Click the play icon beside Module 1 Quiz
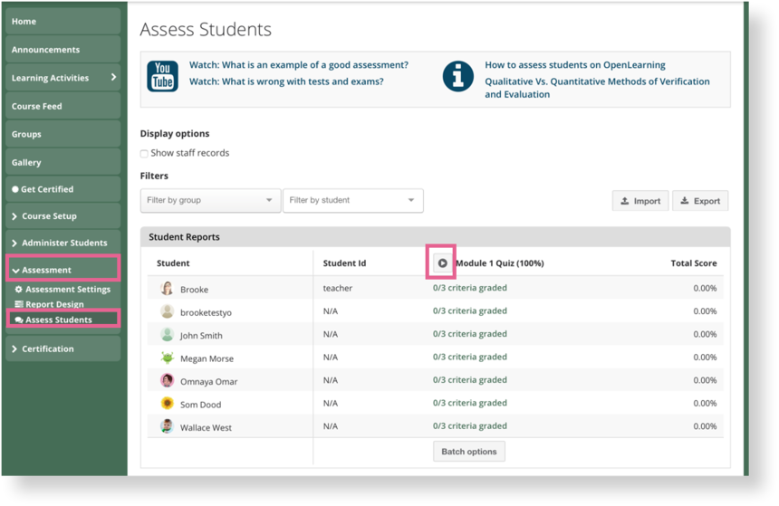 coord(442,263)
